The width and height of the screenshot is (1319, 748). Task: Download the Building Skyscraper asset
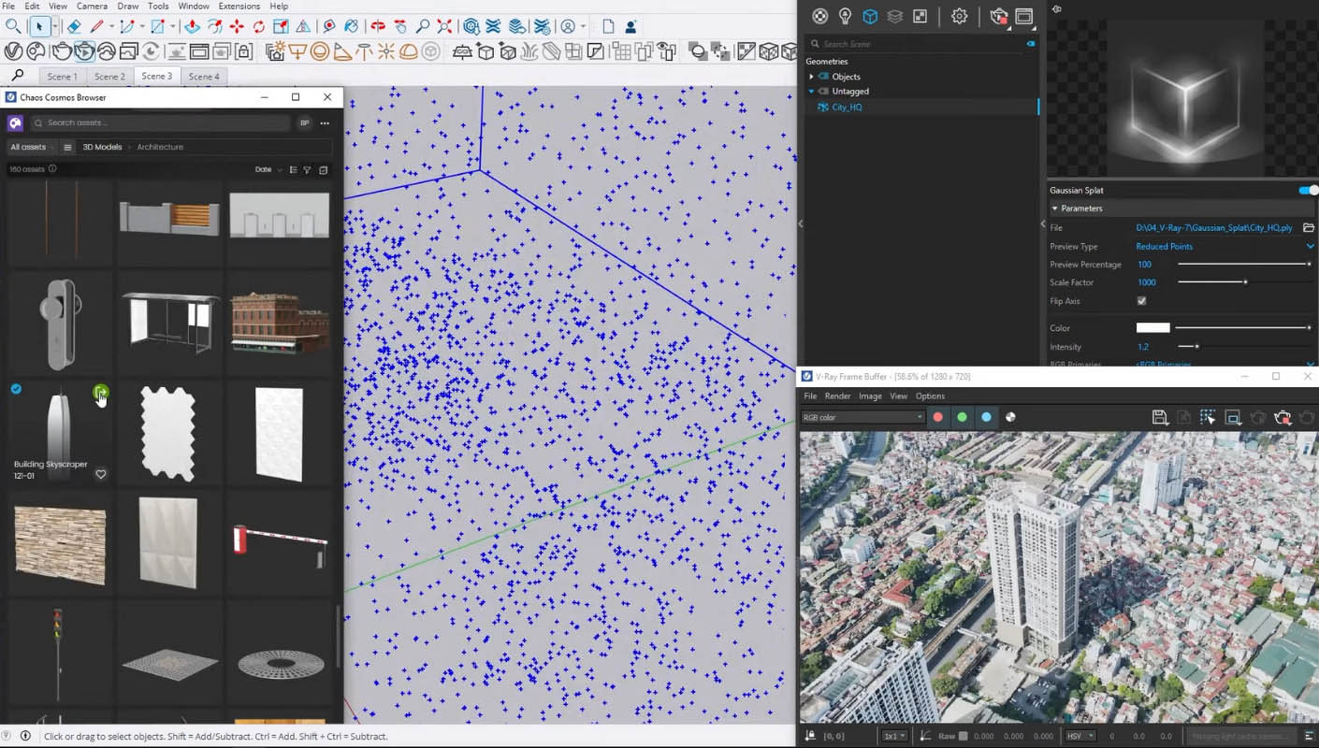[x=100, y=393]
